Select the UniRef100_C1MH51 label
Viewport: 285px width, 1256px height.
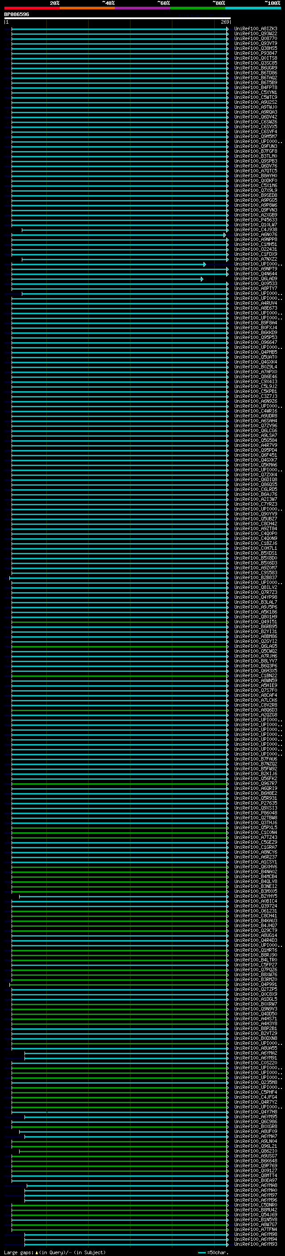(x=256, y=244)
